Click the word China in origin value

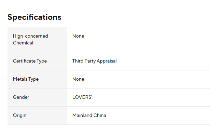100,115
